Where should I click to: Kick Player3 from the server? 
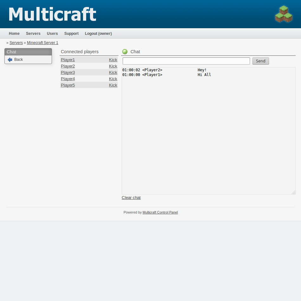click(113, 72)
